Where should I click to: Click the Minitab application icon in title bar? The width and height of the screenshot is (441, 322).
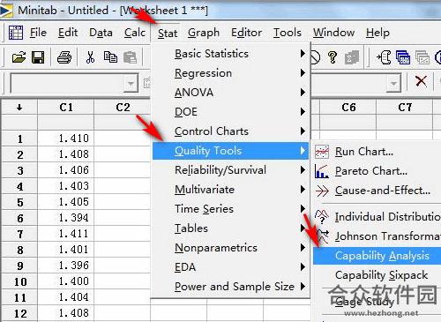[x=6, y=11]
